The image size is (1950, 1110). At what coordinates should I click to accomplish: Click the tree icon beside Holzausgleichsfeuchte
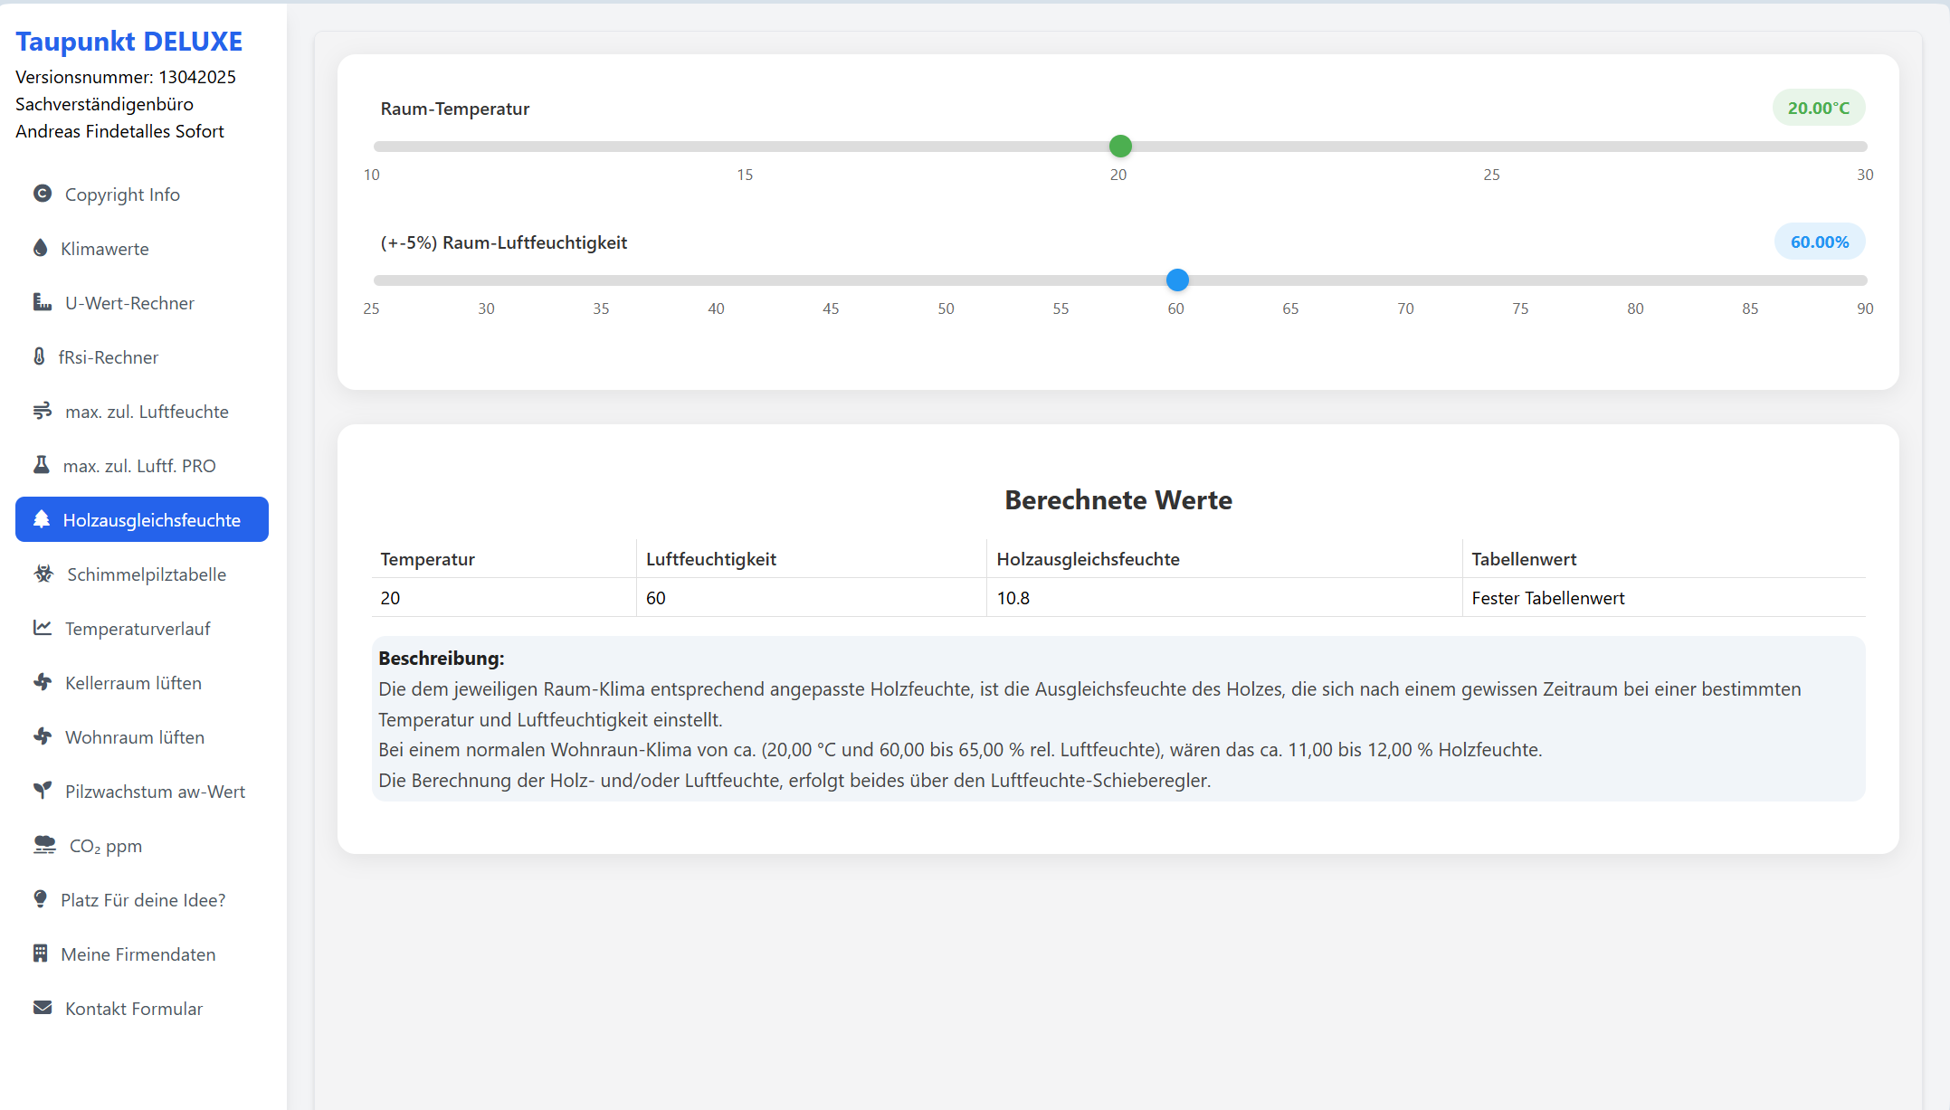42,519
